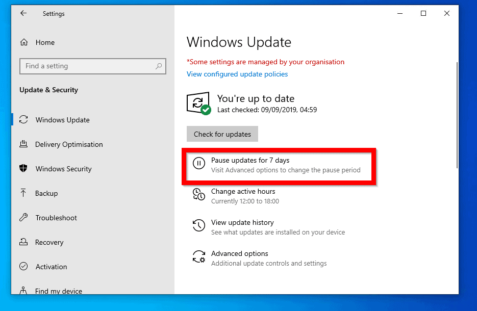Click the Home house icon
The height and width of the screenshot is (311, 477).
pyautogui.click(x=24, y=42)
